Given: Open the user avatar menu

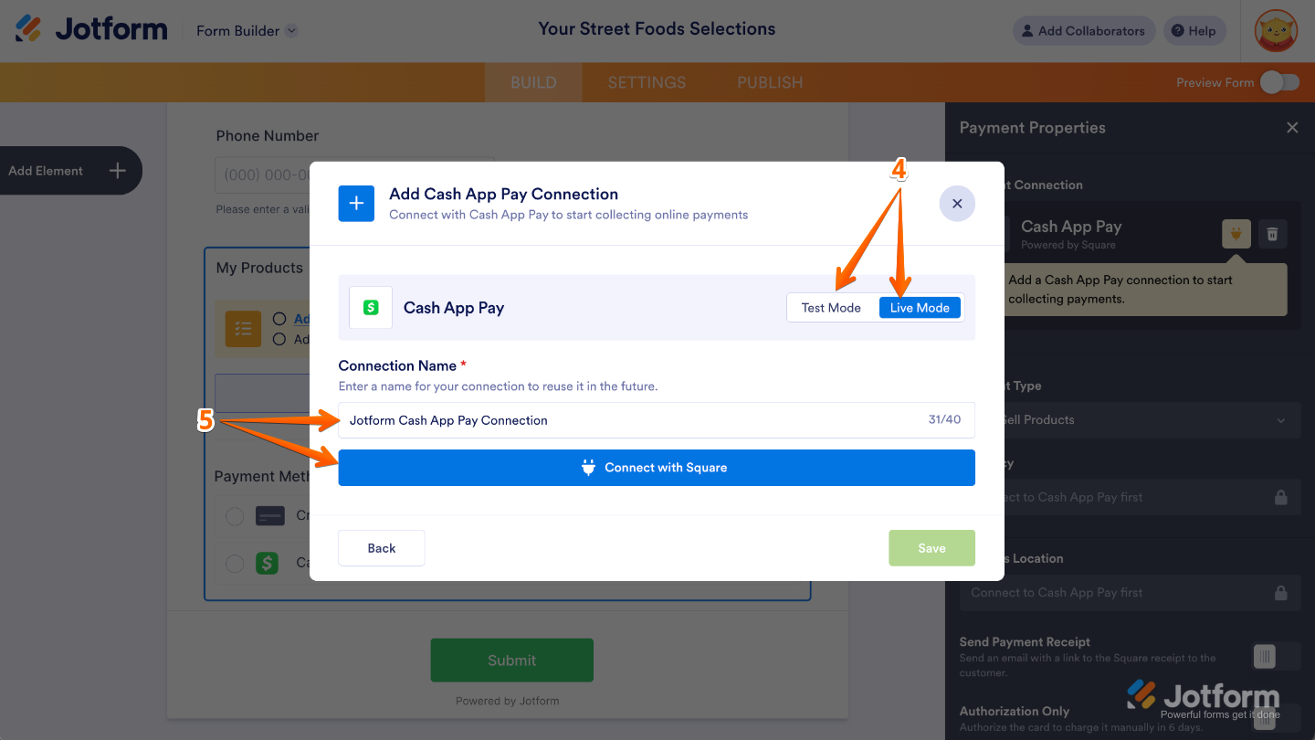Looking at the screenshot, I should [x=1276, y=31].
